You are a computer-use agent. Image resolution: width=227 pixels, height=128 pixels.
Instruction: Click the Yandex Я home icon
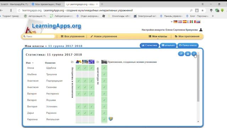point(11,10)
